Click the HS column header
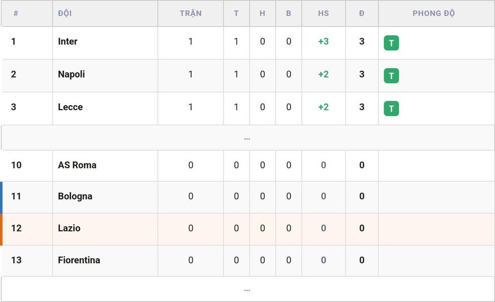This screenshot has height=302, width=495. point(324,13)
